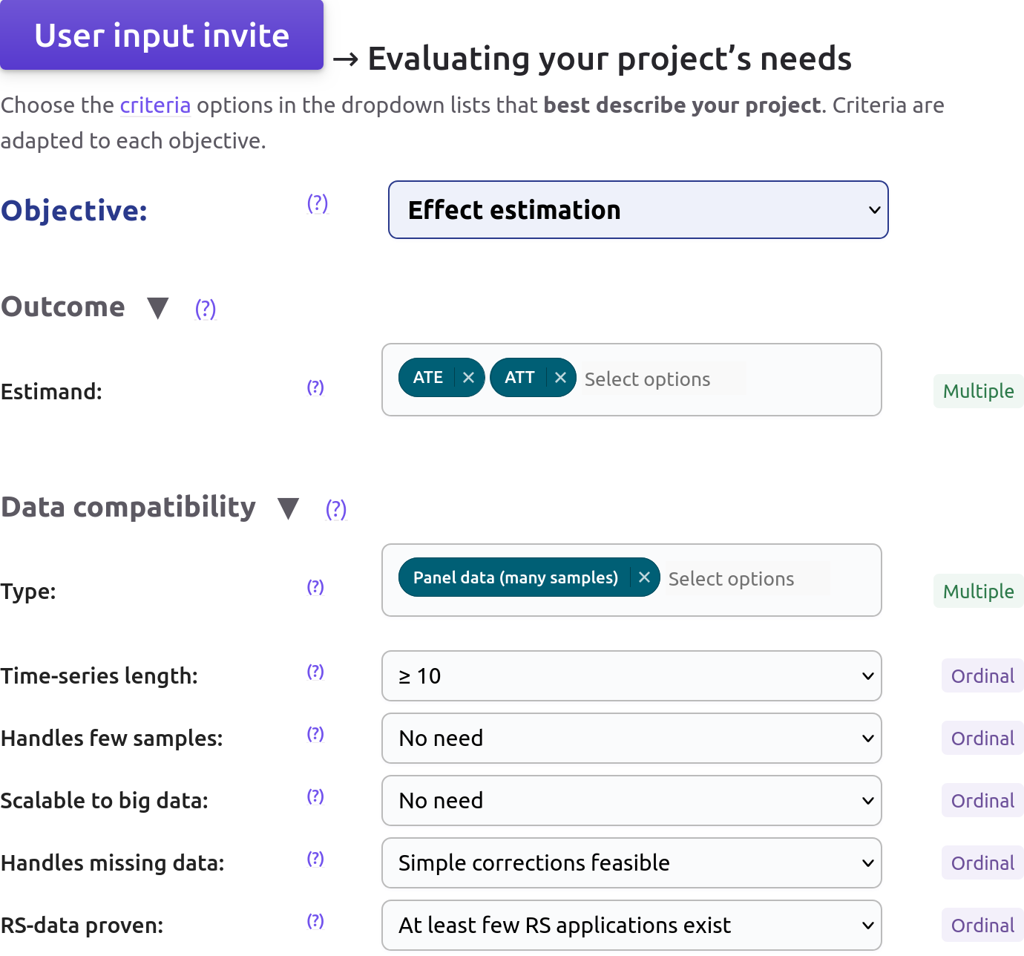Collapse the Data compatibility section triangle
Viewport: 1024px width, 956px height.
coord(288,508)
